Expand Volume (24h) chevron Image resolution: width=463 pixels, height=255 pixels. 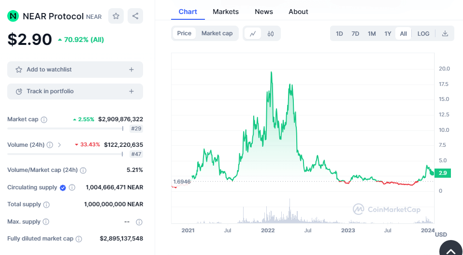[59, 144]
